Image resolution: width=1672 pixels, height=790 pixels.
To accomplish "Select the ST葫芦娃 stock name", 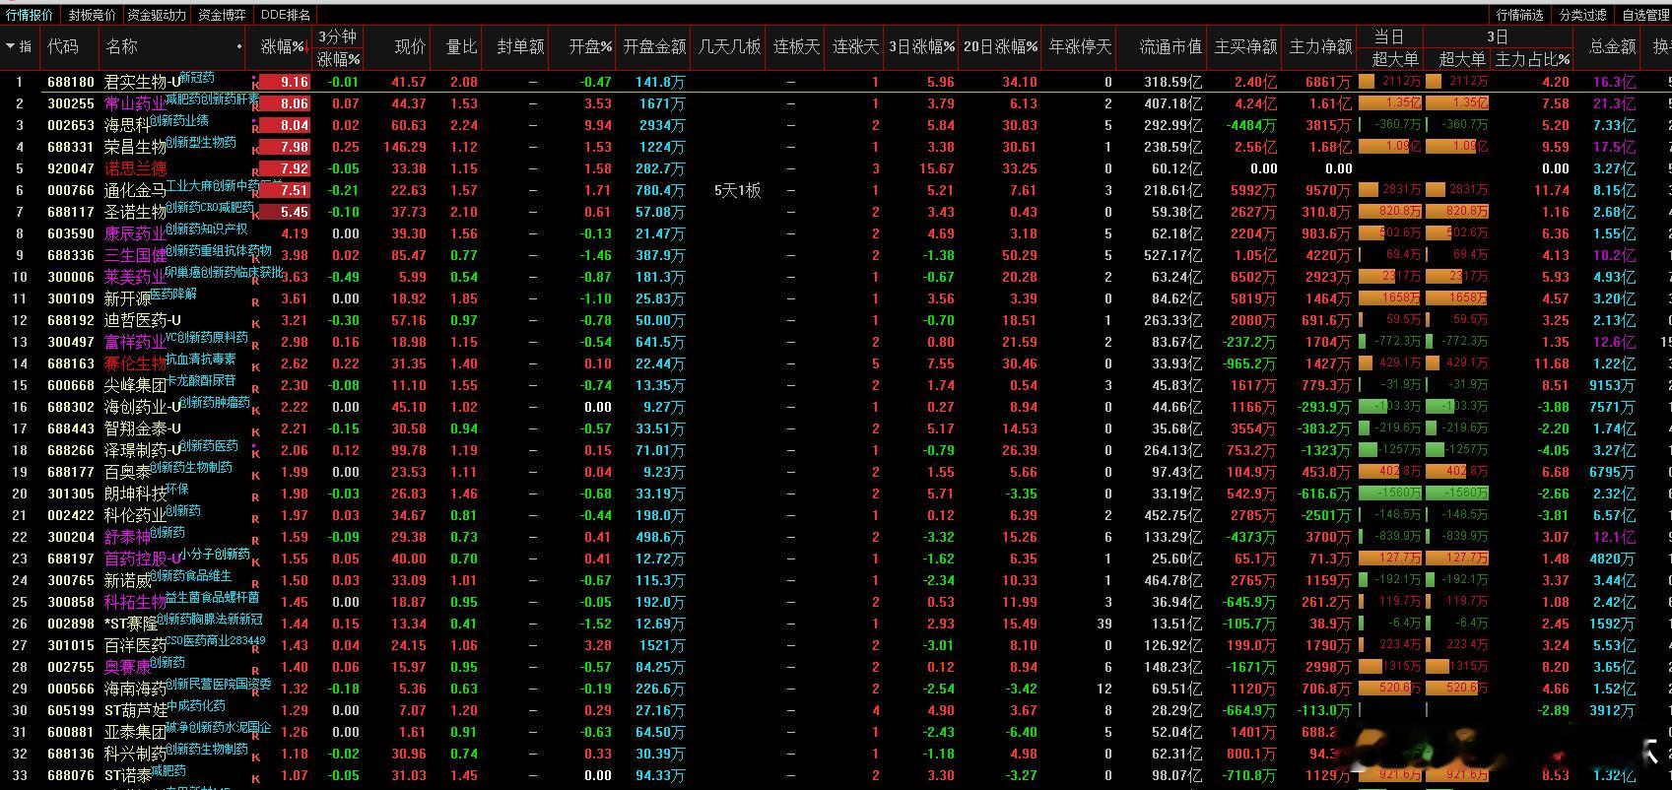I will (x=135, y=710).
